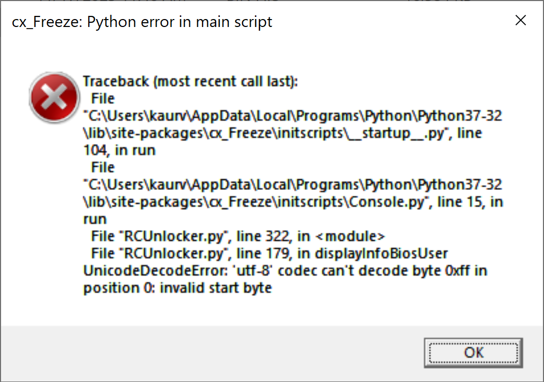The width and height of the screenshot is (544, 382).
Task: Click the first C:\Users\kaurv path line
Action: coord(292,116)
